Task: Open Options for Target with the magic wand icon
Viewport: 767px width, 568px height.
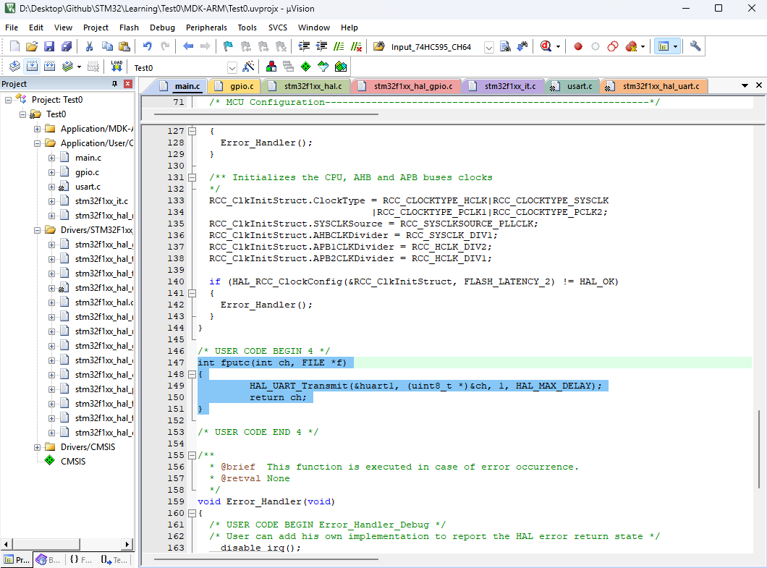Action: point(248,67)
